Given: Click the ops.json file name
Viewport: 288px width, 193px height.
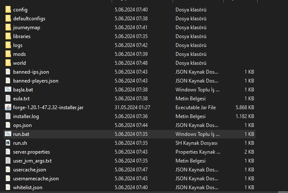Looking at the screenshot, I should [x=22, y=125].
